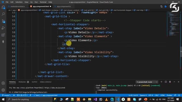182x102 pixels.
Task: Click 'Ln 61, Col 33' in status bar
Action: coord(133,95)
